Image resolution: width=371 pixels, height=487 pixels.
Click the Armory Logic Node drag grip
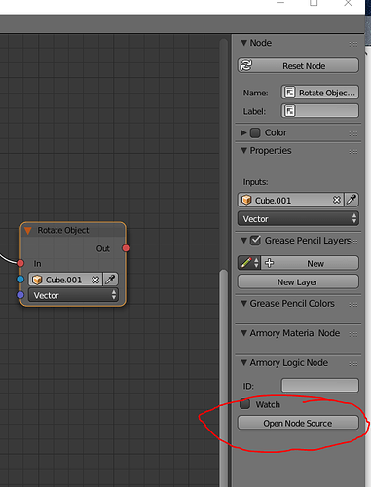click(x=353, y=364)
